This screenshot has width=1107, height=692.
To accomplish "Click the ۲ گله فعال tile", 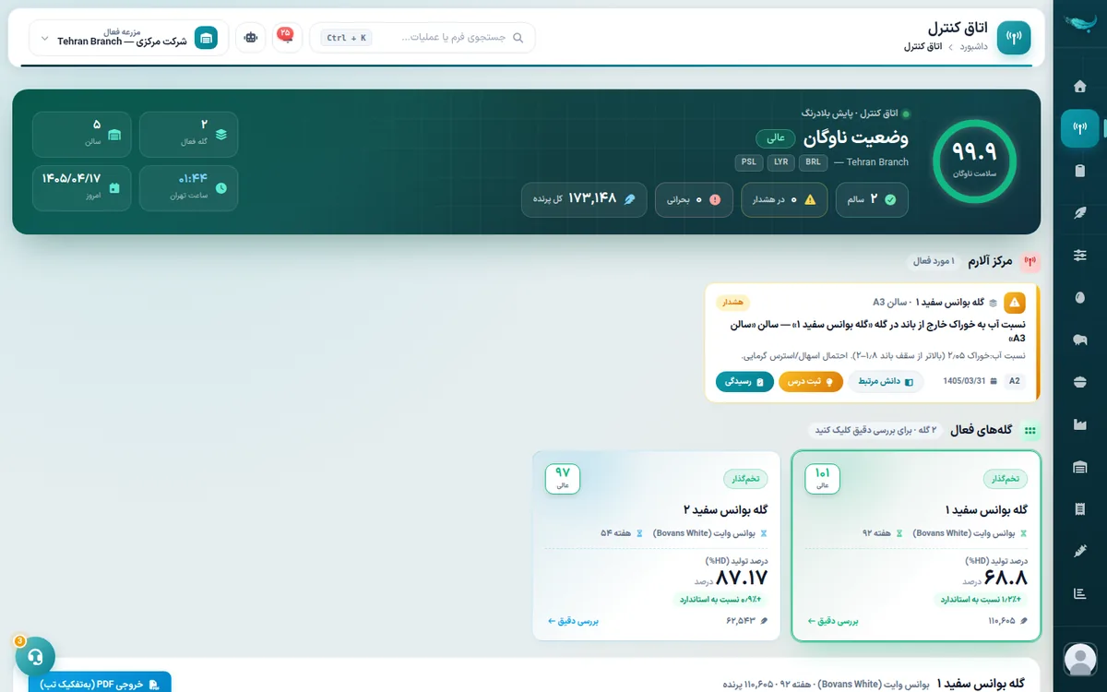I will click(x=188, y=135).
